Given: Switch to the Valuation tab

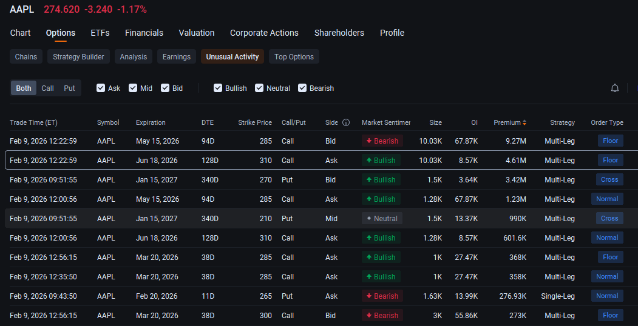Looking at the screenshot, I should click(197, 33).
